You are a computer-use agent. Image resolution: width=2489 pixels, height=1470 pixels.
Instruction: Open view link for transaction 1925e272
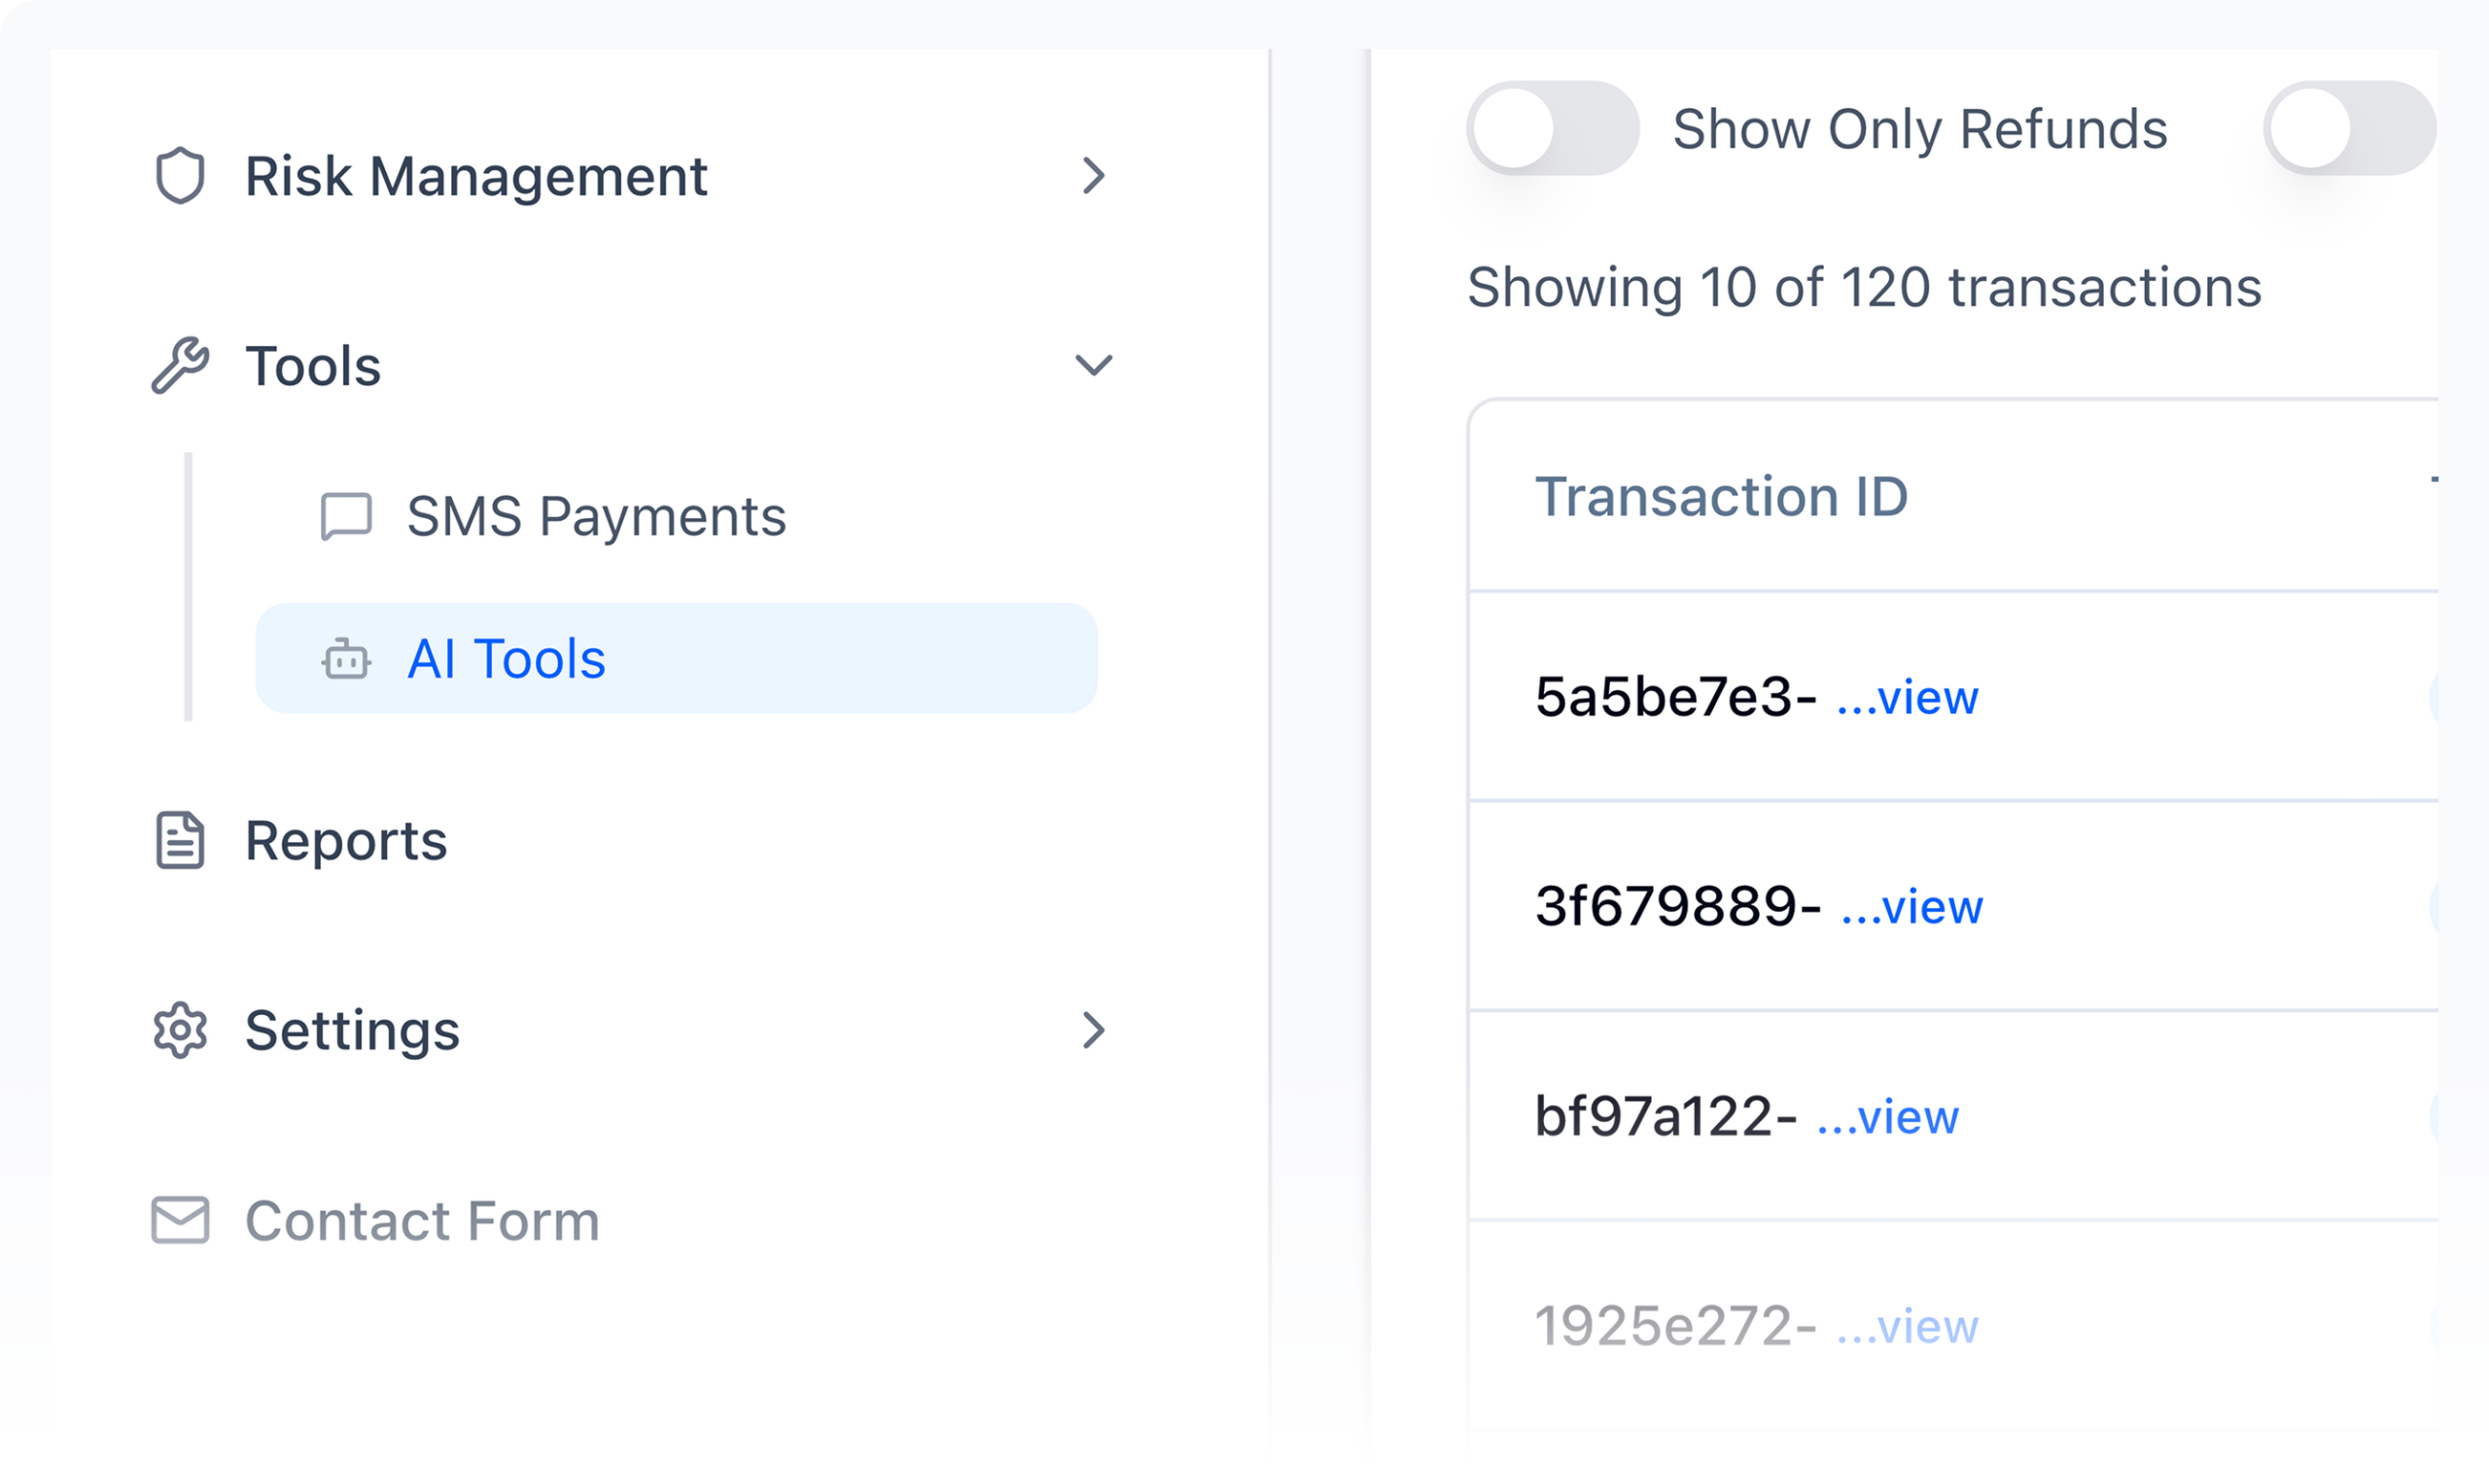(1907, 1326)
